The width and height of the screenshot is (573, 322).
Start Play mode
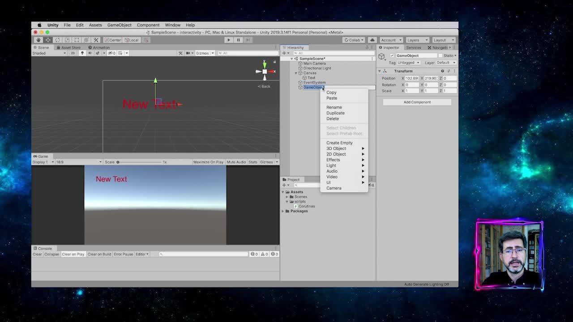229,40
